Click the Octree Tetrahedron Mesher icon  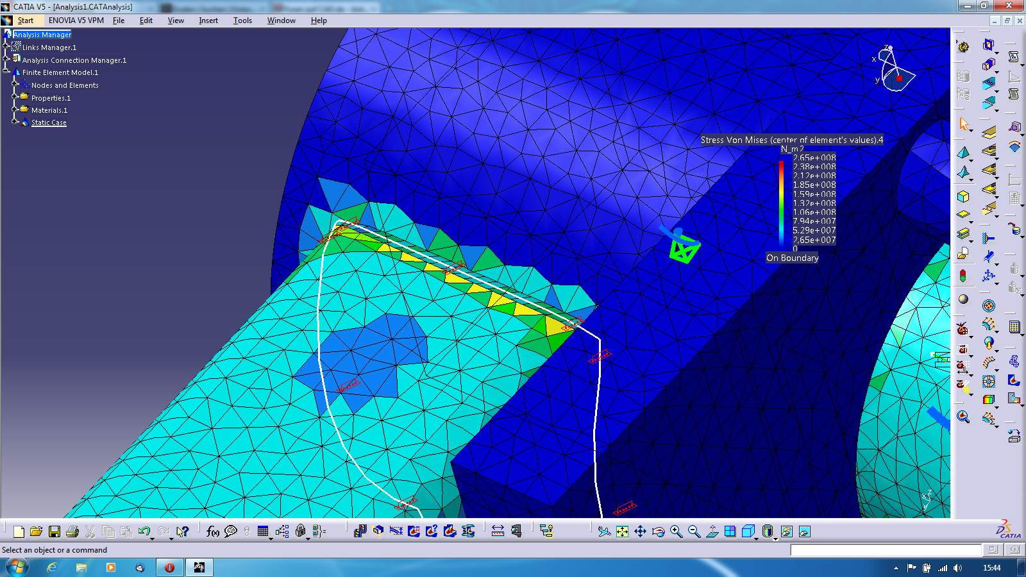tap(963, 153)
